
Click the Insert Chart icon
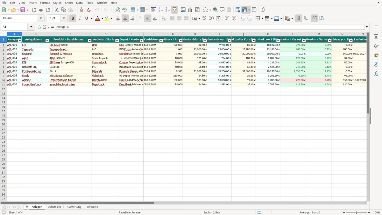pos(190,10)
